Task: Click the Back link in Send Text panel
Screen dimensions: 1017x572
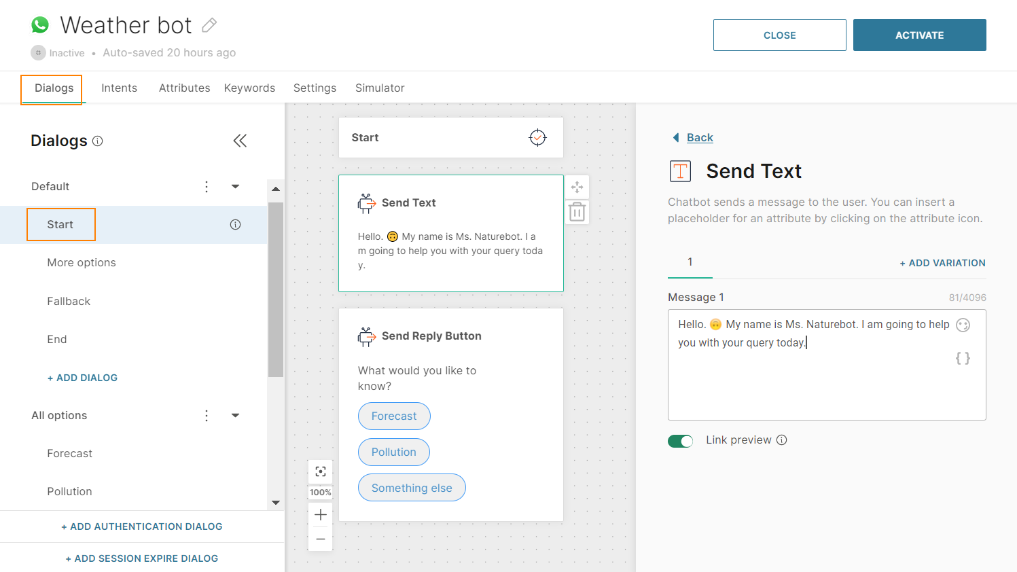Action: (x=699, y=138)
